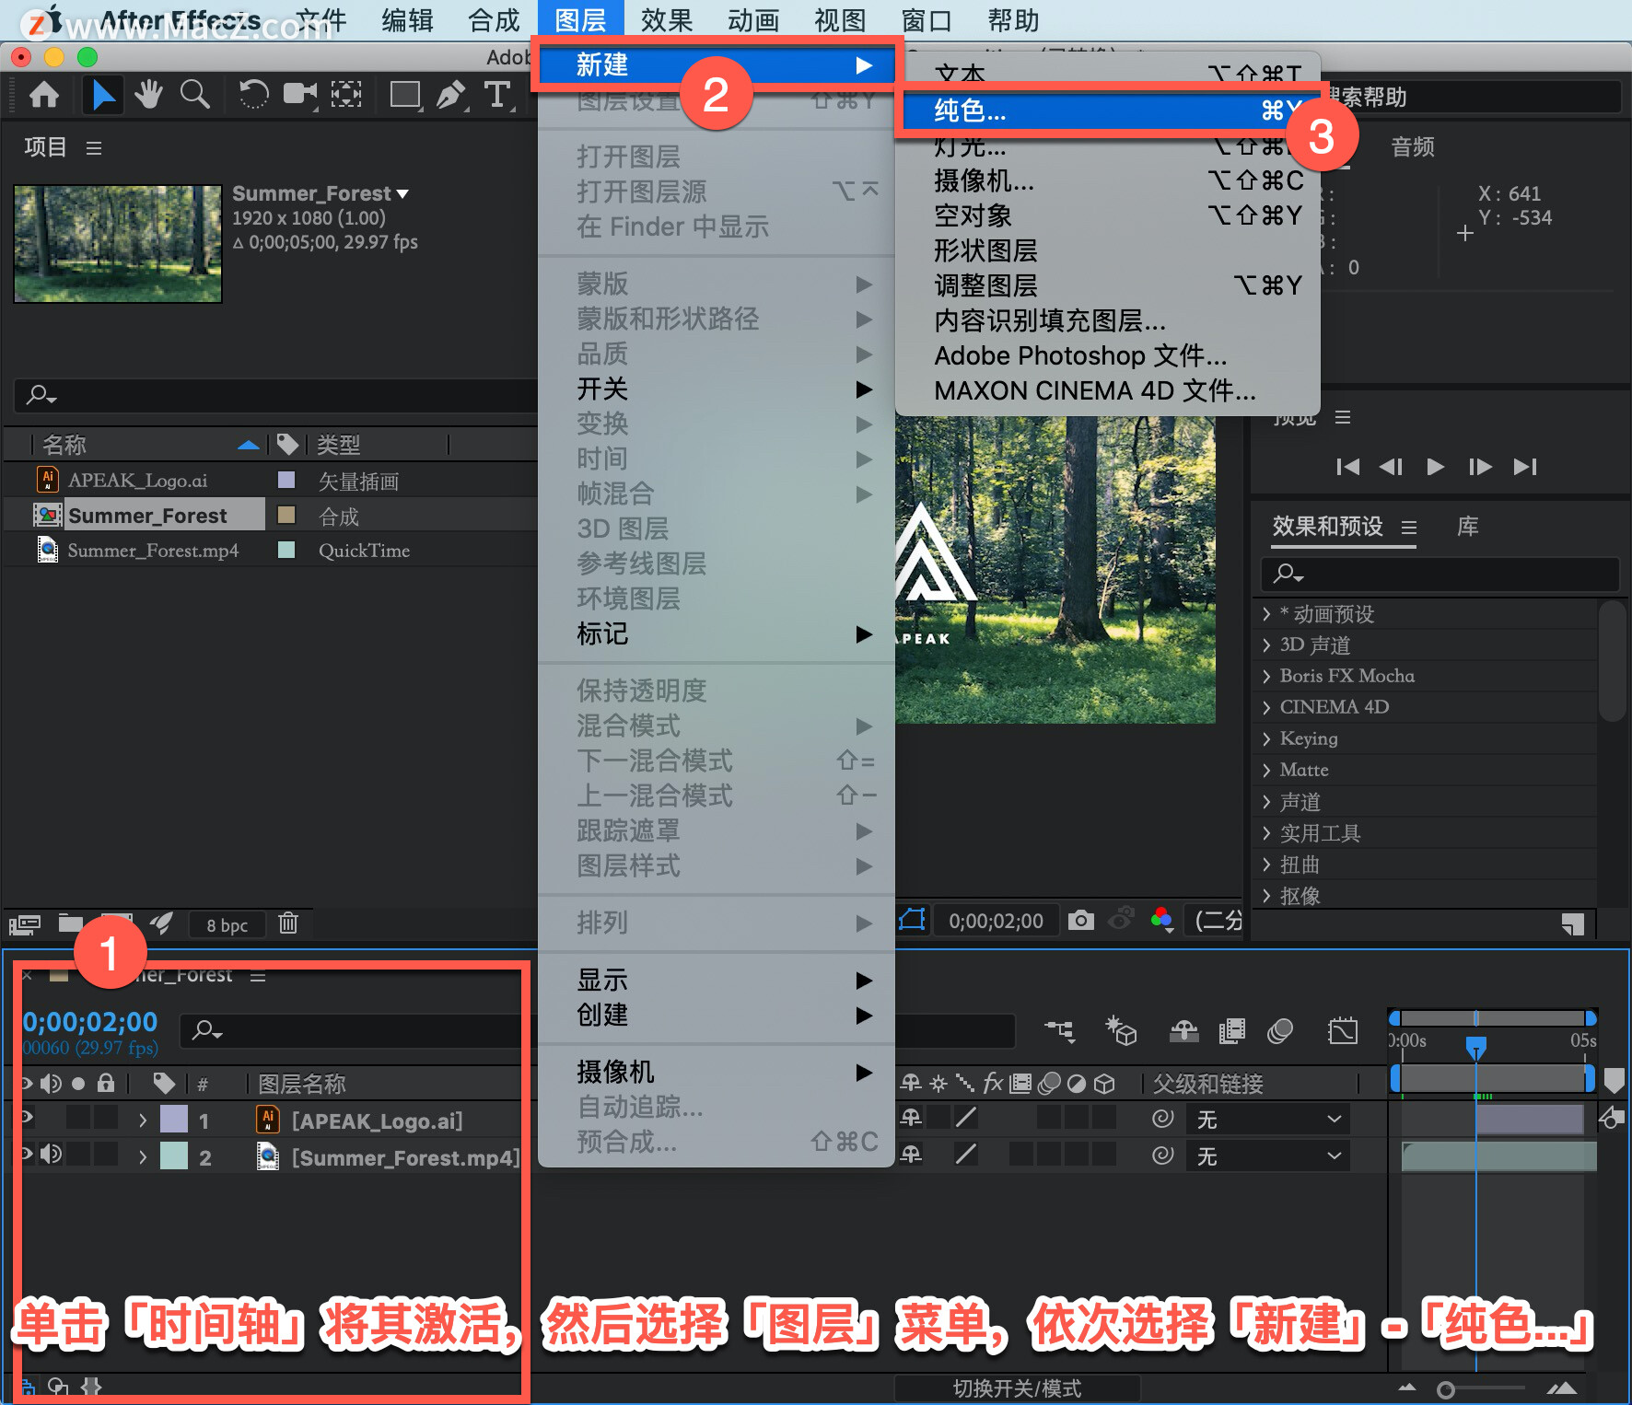
Task: Toggle solo switch for APEAK_Logo.ai layer
Action: point(78,1118)
